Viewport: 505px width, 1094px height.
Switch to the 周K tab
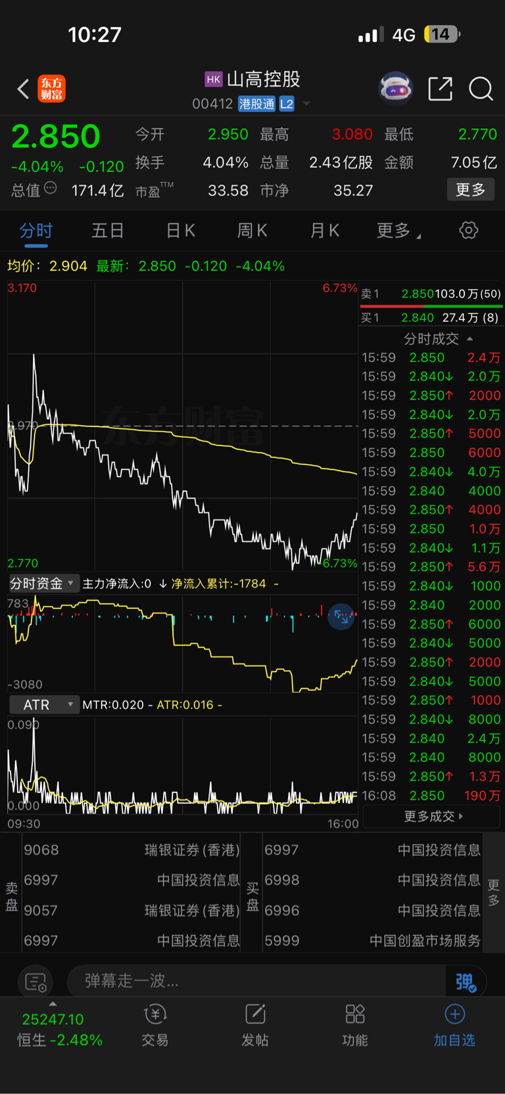tap(252, 231)
